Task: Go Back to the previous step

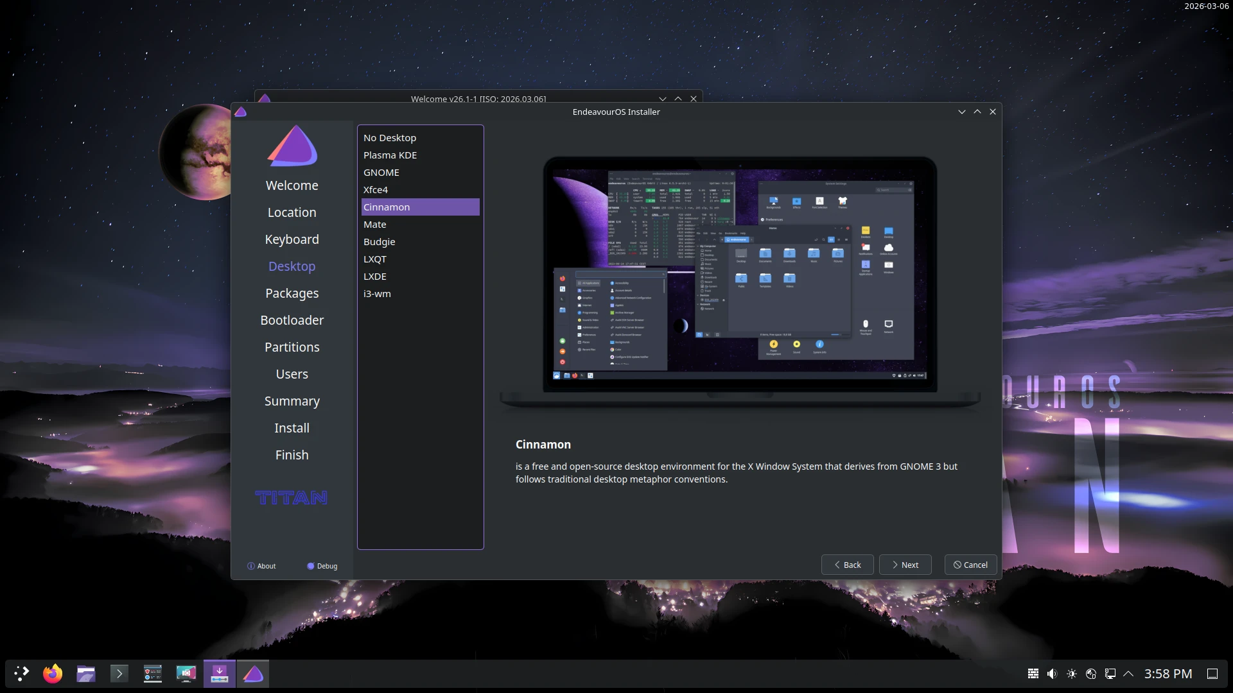Action: [847, 565]
